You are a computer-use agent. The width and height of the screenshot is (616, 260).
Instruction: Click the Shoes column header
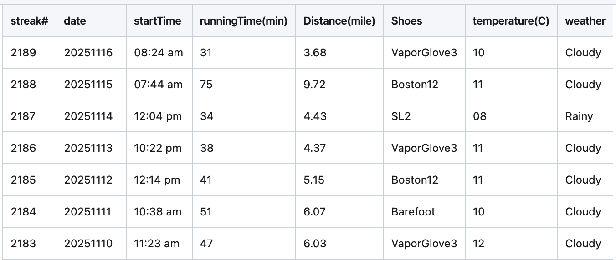point(406,21)
